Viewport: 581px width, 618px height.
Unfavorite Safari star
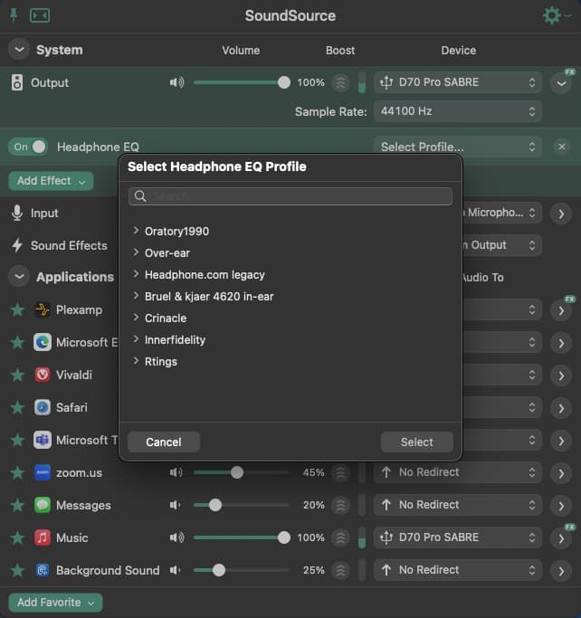point(17,407)
